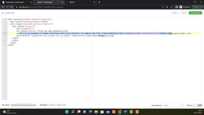Open the first red Camtasia taskbar icon
Viewport: 204px width, 115px height.
[x=114, y=112]
